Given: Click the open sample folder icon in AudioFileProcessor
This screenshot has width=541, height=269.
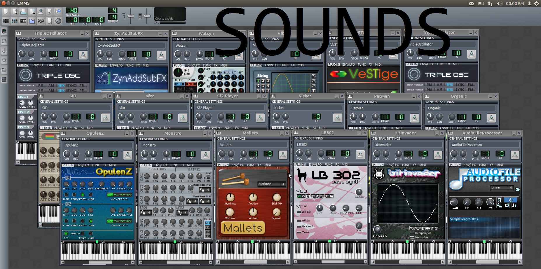Looking at the screenshot, I should point(517,189).
